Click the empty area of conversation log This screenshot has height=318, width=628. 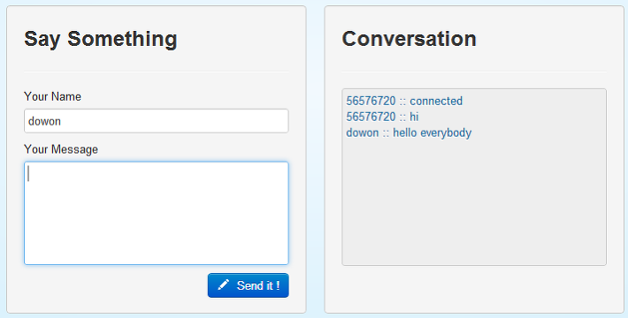click(474, 202)
